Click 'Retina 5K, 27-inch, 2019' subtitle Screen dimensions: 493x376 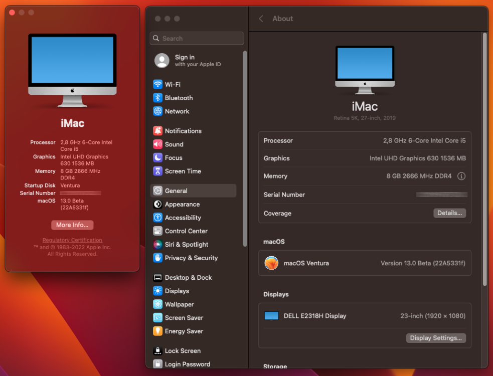point(365,118)
